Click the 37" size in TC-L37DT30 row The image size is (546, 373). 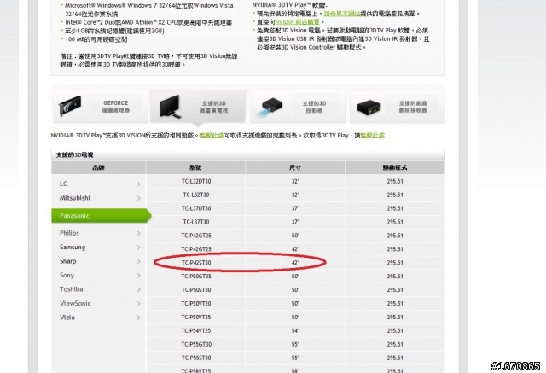tap(295, 208)
